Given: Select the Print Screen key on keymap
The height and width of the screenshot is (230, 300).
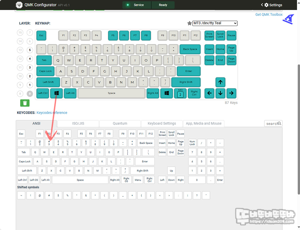Looking at the screenshot, I should tap(209, 35).
